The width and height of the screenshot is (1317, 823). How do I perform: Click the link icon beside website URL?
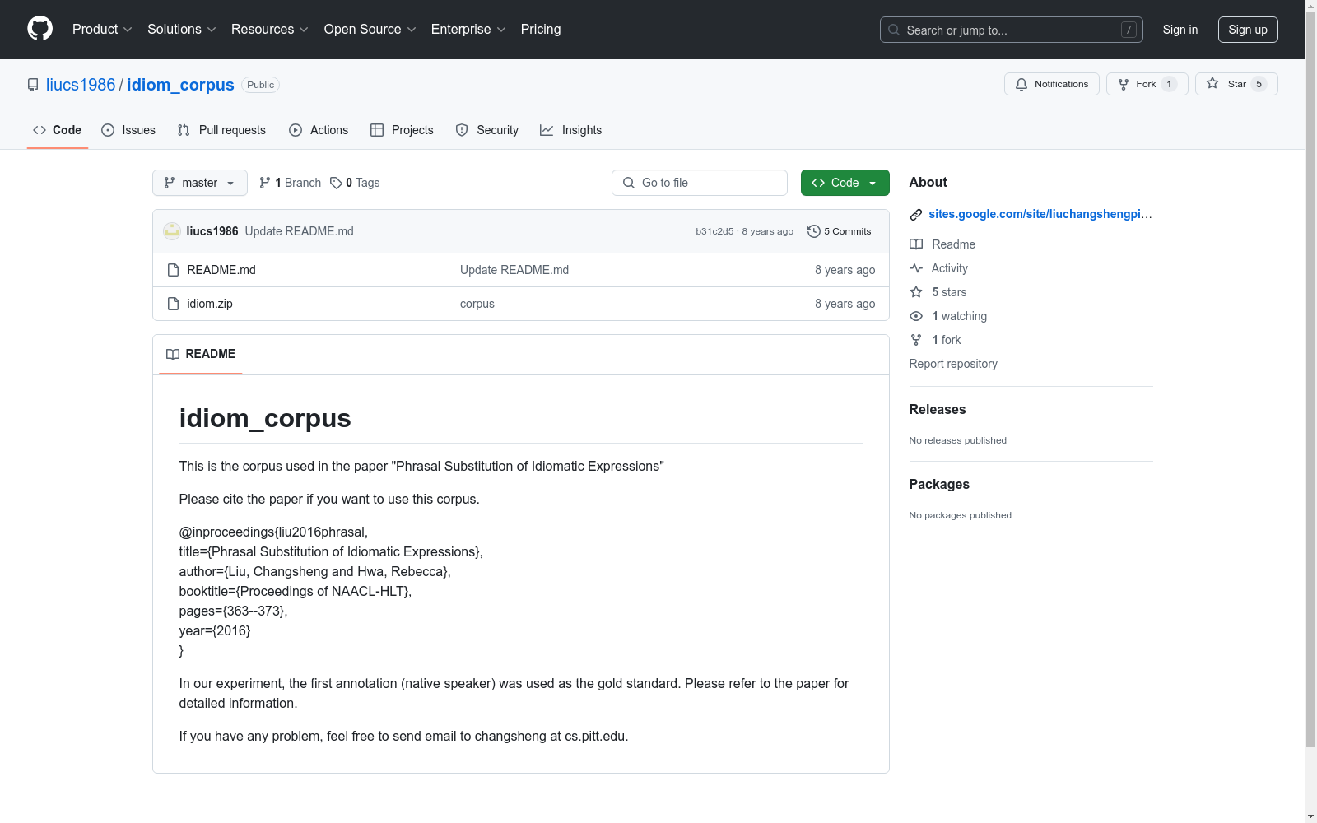click(x=916, y=215)
